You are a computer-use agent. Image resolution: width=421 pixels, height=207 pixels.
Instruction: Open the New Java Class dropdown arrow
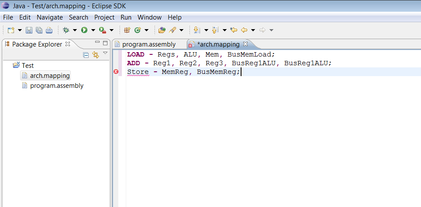(146, 30)
